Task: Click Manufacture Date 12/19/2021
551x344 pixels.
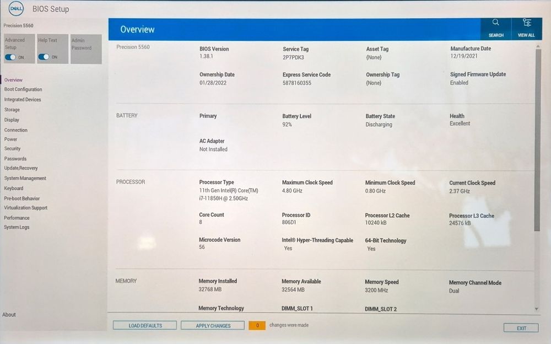Action: click(464, 56)
